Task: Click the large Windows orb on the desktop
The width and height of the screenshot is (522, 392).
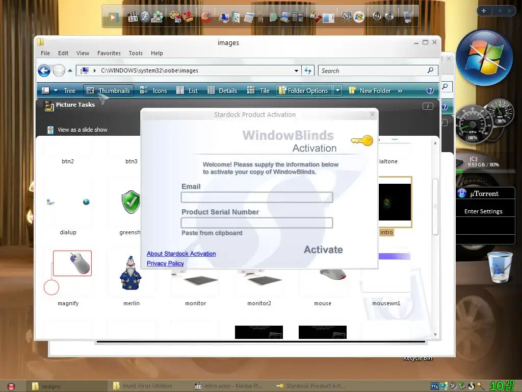Action: 484,57
